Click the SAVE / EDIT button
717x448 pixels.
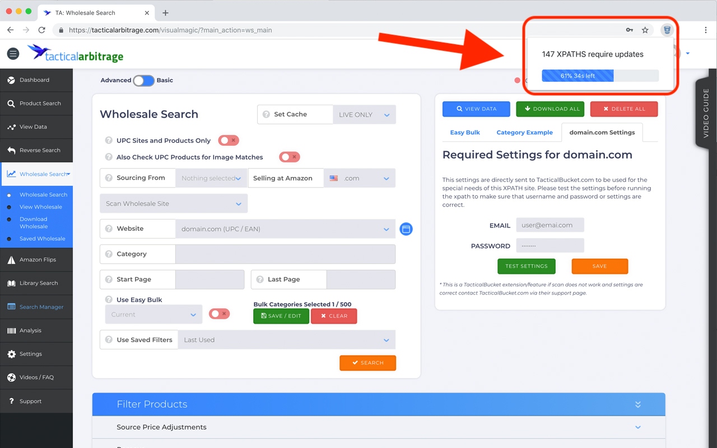(x=281, y=316)
